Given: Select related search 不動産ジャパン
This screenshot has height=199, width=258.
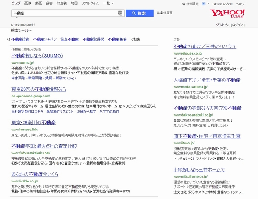Looking at the screenshot, I should click(45, 39).
